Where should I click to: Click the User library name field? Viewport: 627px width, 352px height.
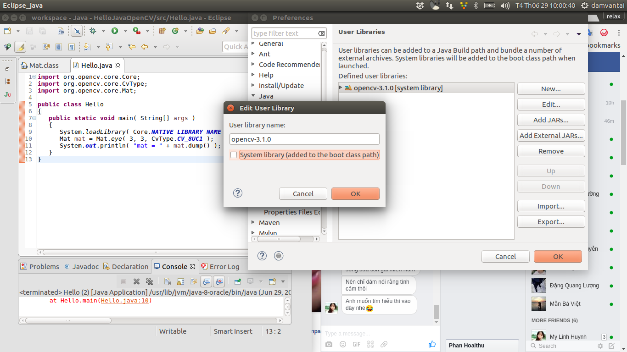tap(304, 139)
